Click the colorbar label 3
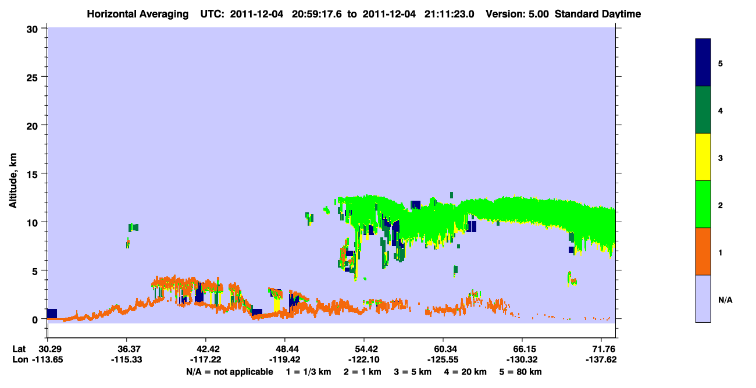 click(x=721, y=158)
